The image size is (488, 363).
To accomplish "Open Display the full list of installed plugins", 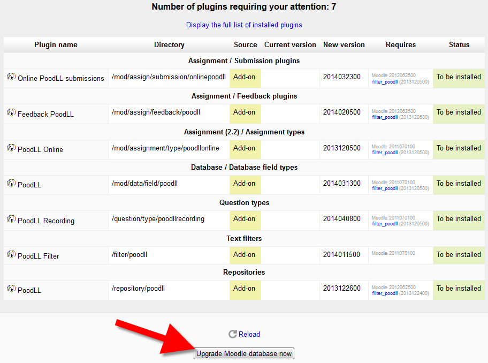I will point(244,25).
